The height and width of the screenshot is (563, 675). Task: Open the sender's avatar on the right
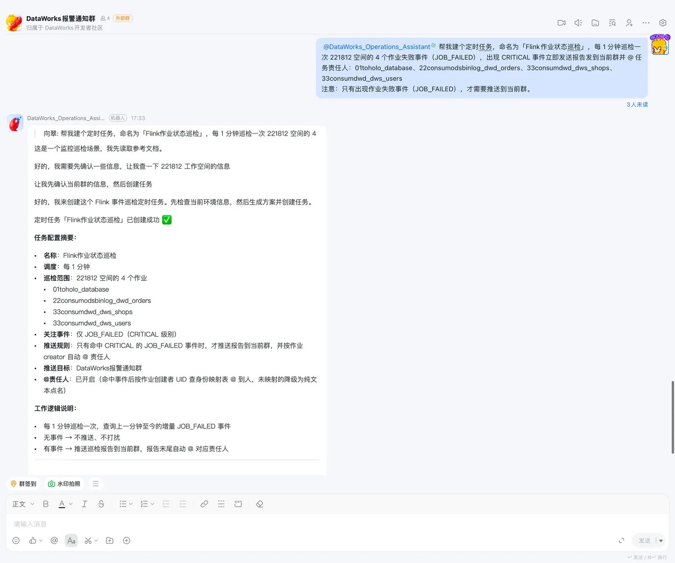click(659, 45)
